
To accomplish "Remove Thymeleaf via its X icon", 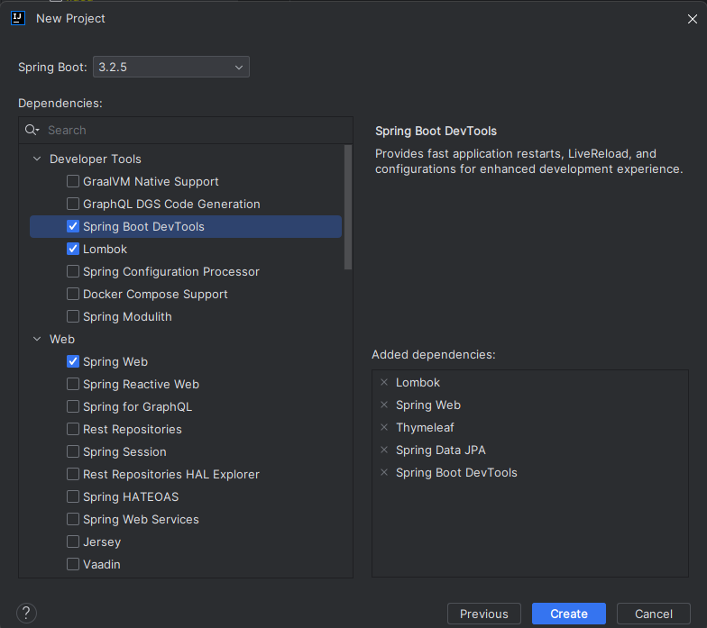I will click(x=384, y=427).
